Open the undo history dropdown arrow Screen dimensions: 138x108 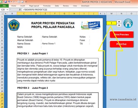point(11,2)
